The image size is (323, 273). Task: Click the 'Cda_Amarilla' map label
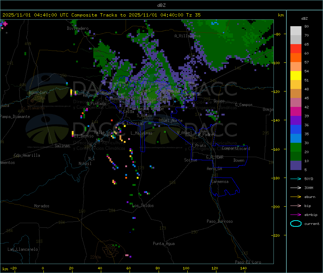(27, 155)
